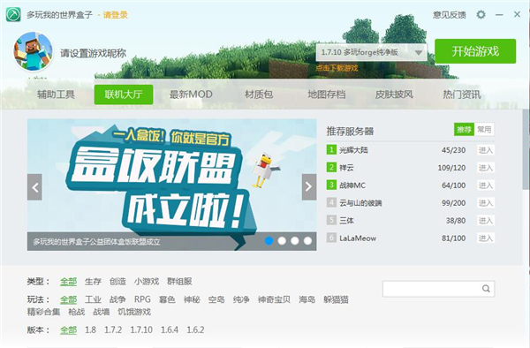
Task: Filter gameplay by 空岛
Action: (x=216, y=299)
